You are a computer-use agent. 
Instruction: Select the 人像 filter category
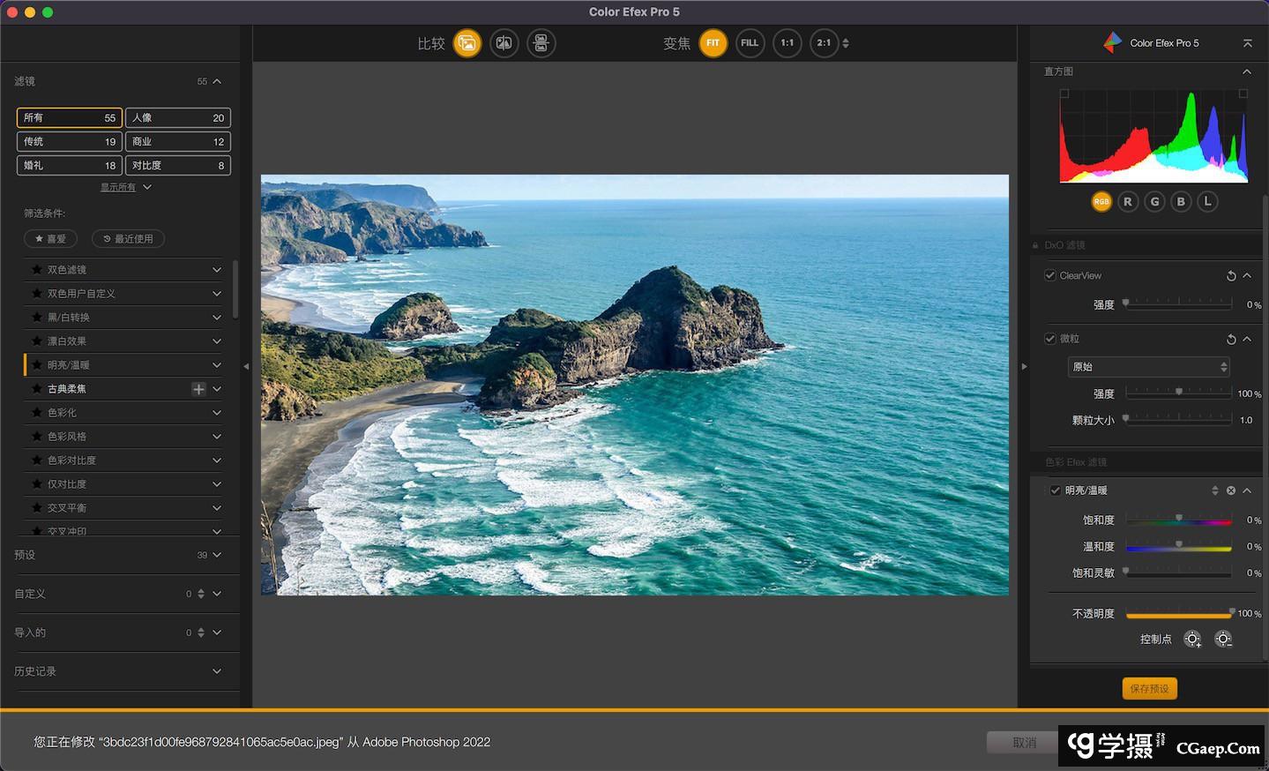point(177,117)
